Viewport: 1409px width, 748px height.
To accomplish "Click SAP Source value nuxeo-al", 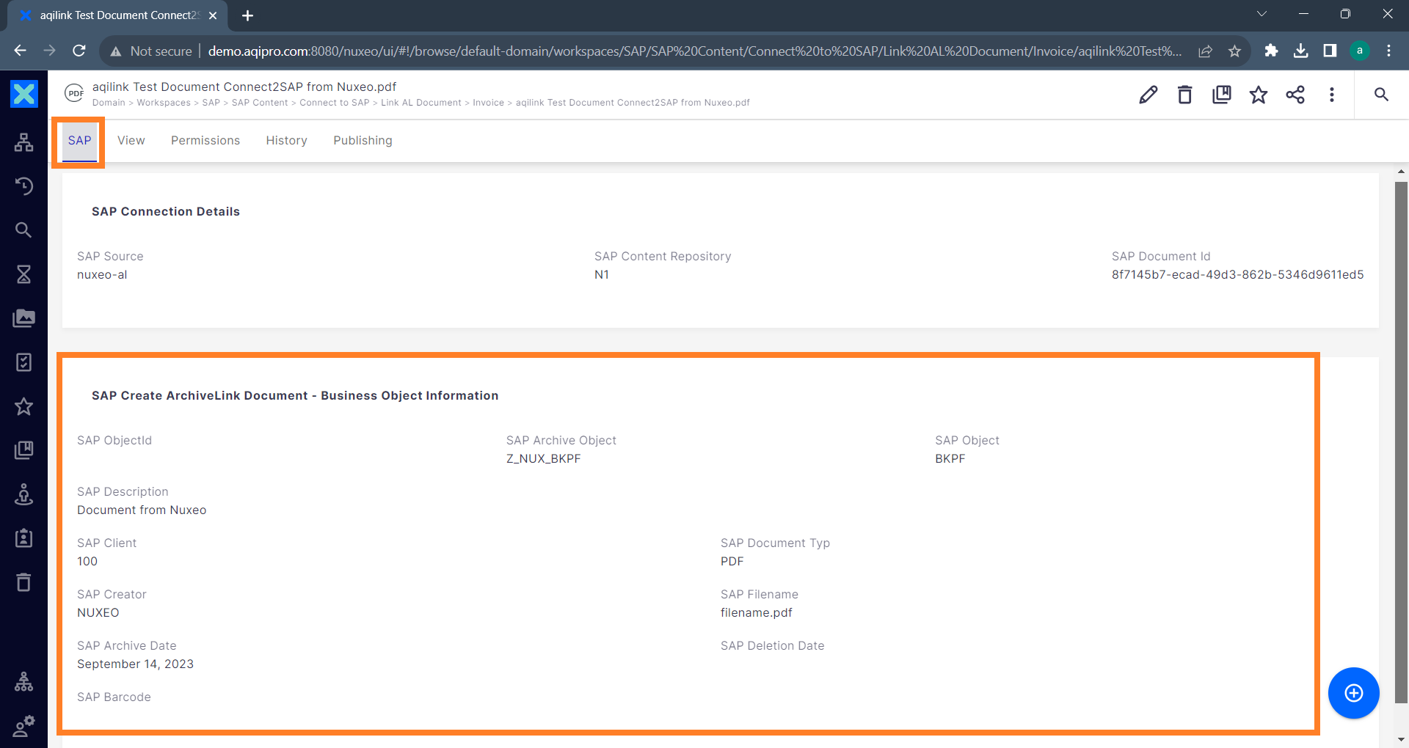I will 102,275.
